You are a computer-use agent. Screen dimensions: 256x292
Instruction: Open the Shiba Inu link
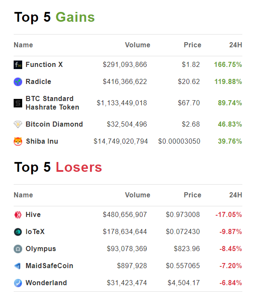(x=42, y=142)
